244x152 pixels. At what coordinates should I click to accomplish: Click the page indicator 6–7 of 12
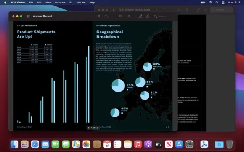point(93,128)
